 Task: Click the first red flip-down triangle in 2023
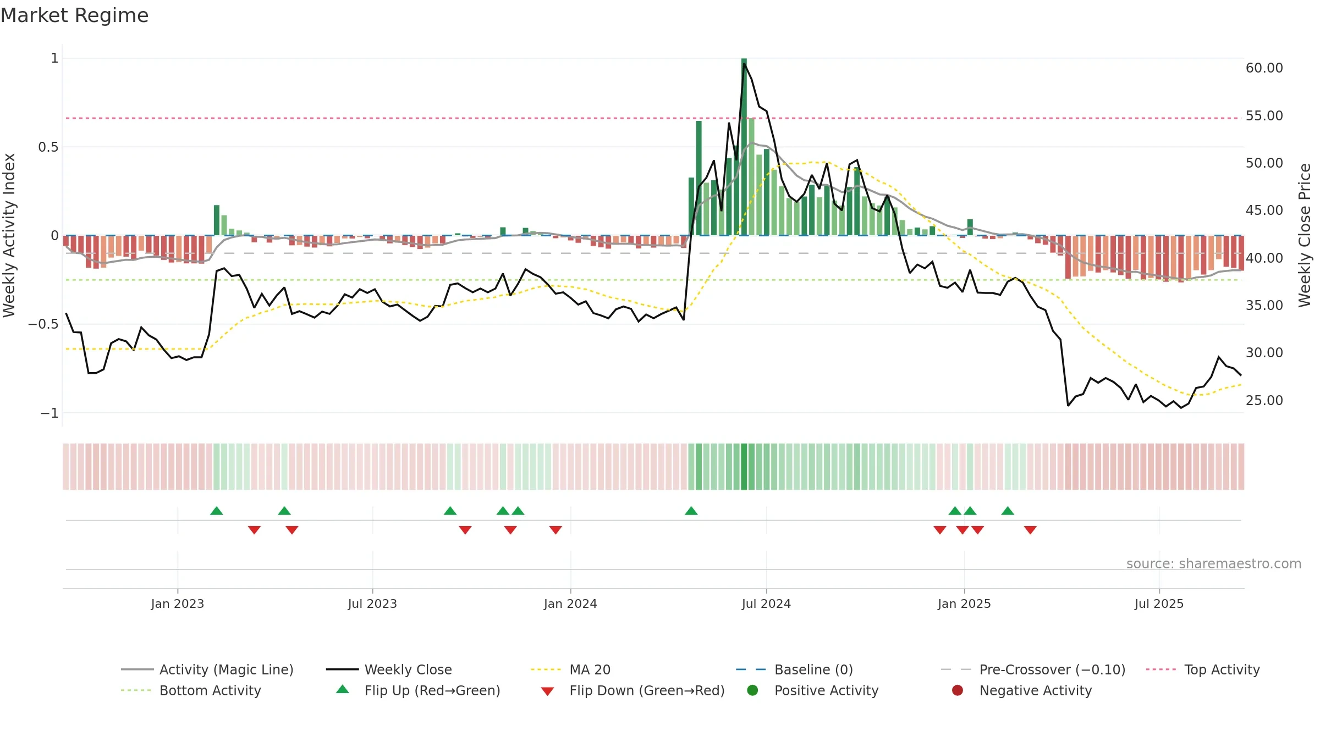pyautogui.click(x=254, y=530)
